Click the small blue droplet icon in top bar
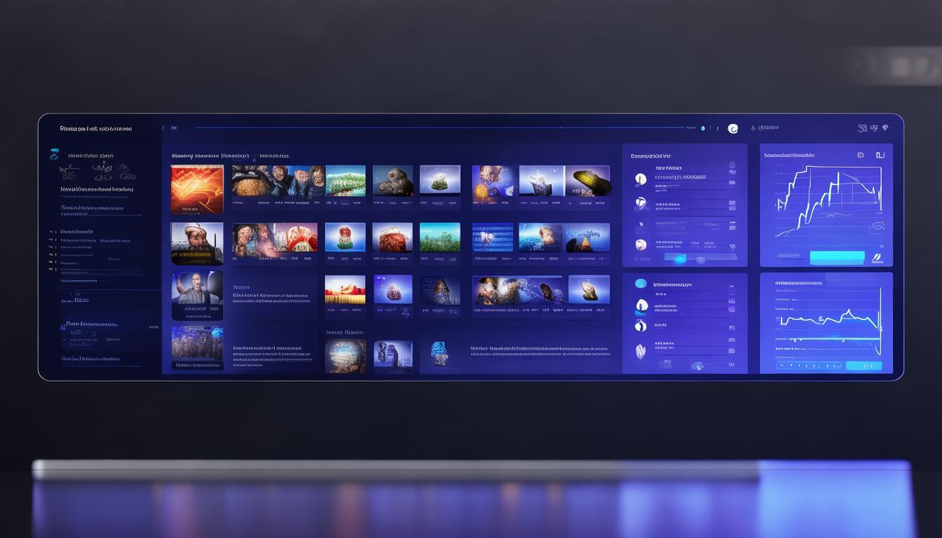Image resolution: width=942 pixels, height=538 pixels. click(703, 128)
